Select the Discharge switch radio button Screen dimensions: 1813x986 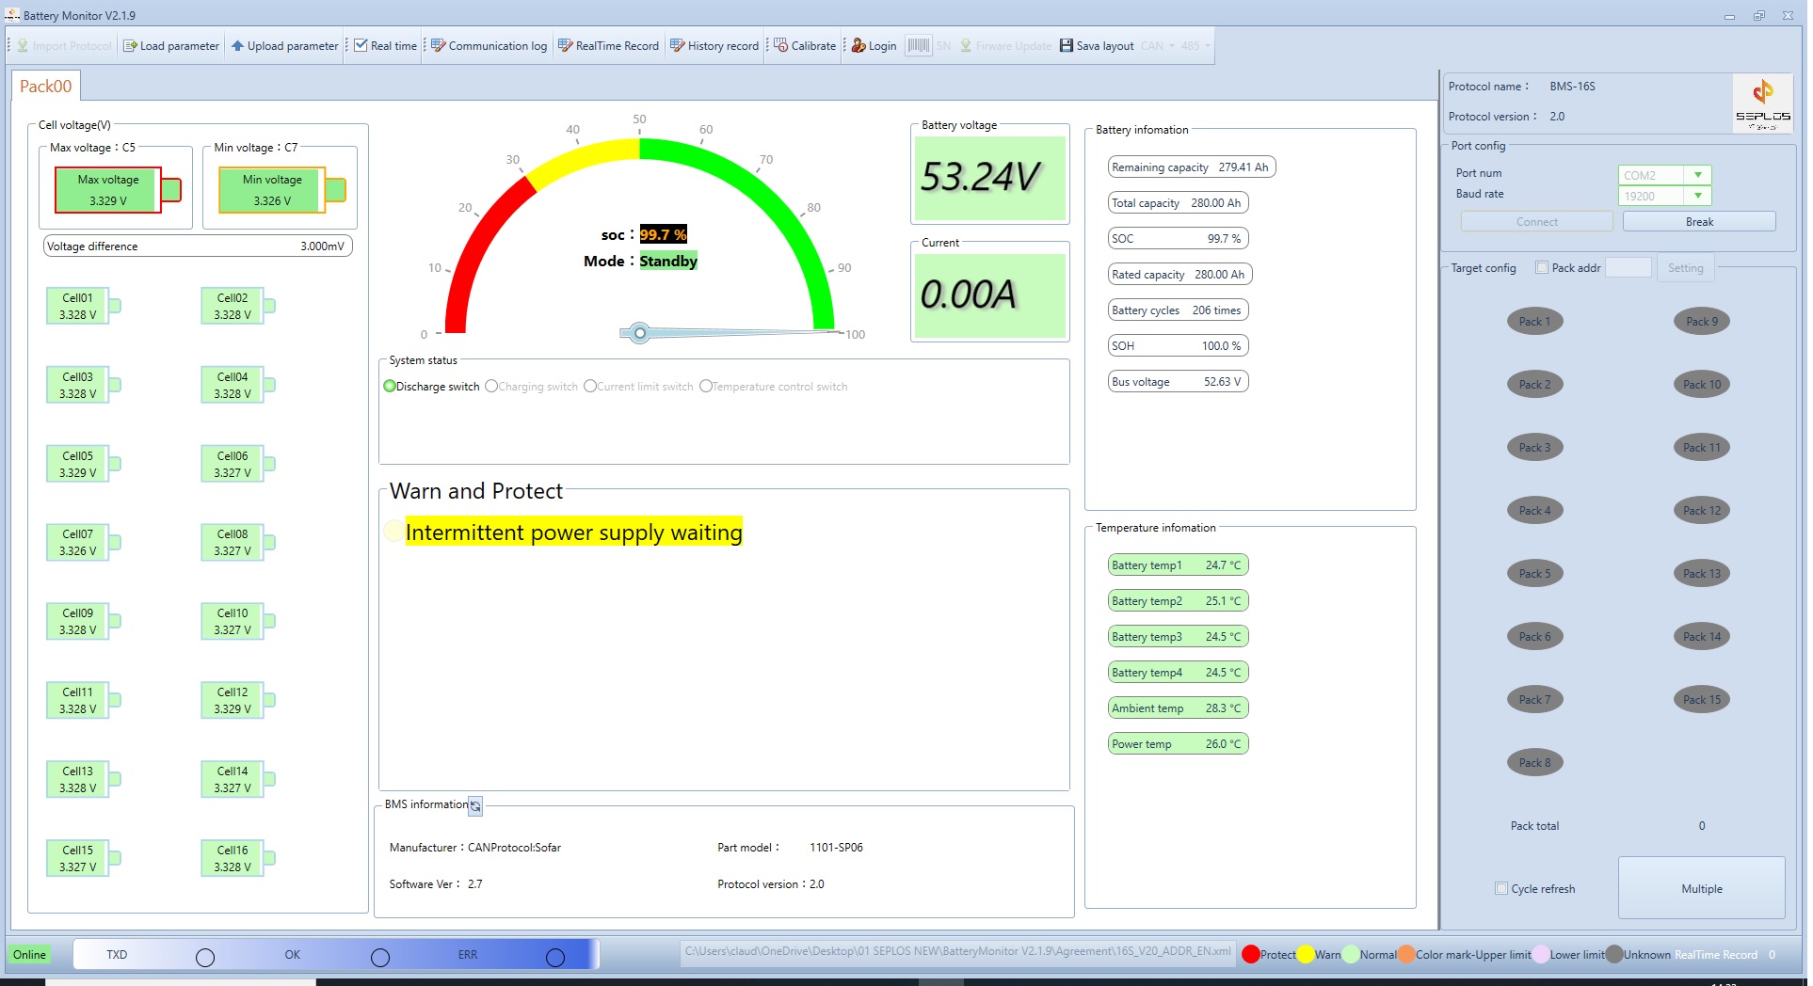coord(390,387)
